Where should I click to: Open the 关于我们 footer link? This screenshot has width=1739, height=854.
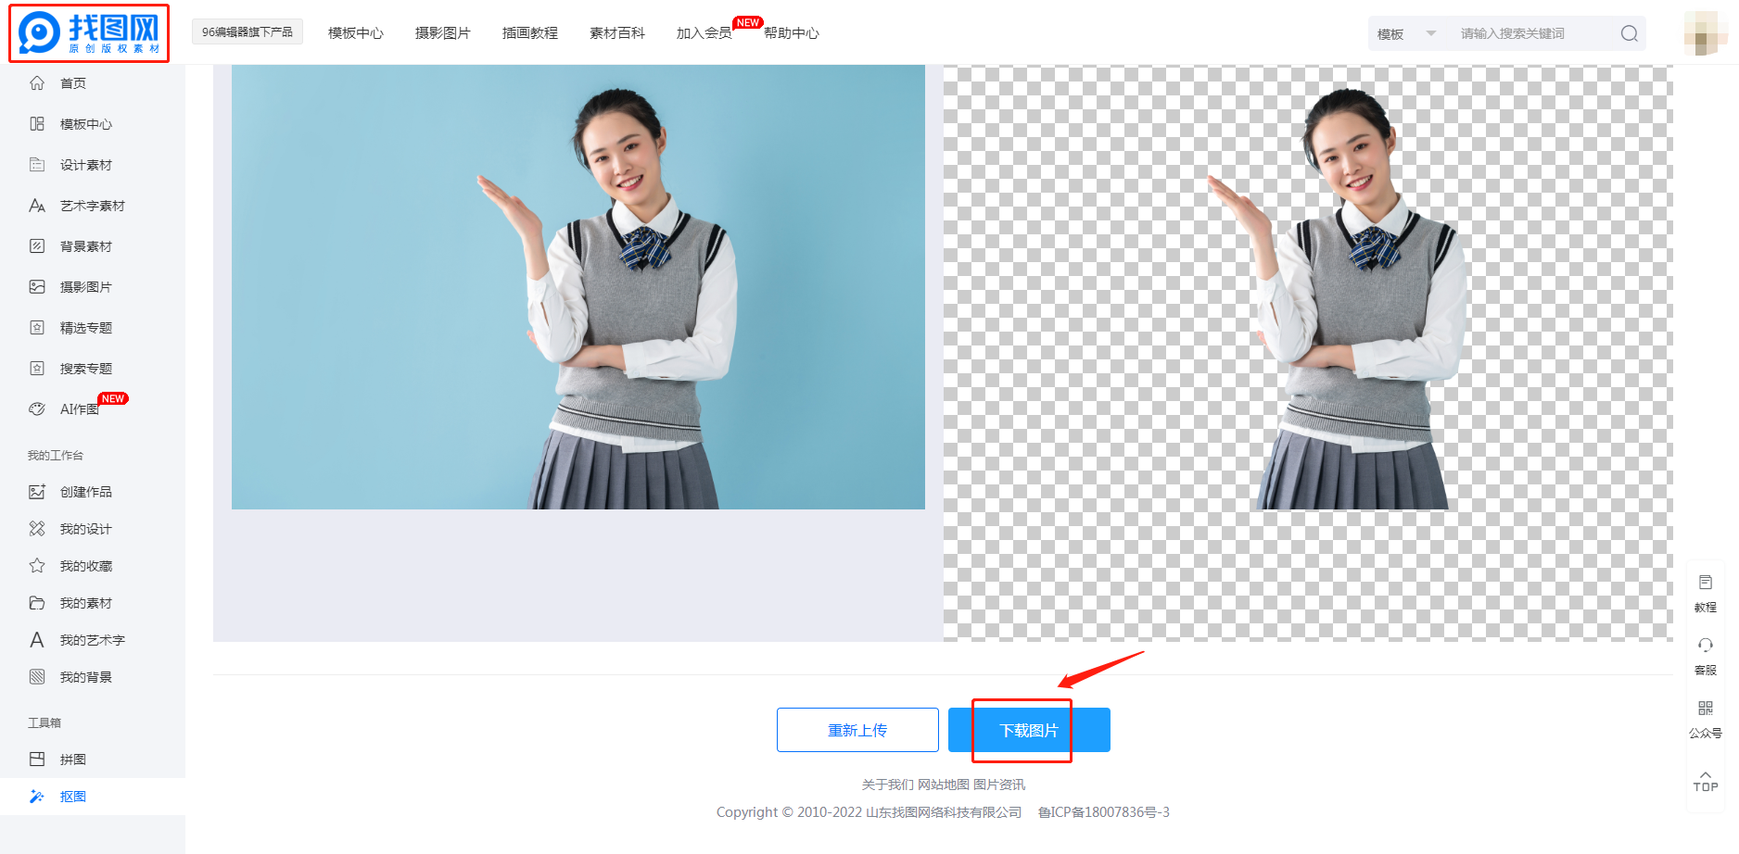click(888, 785)
